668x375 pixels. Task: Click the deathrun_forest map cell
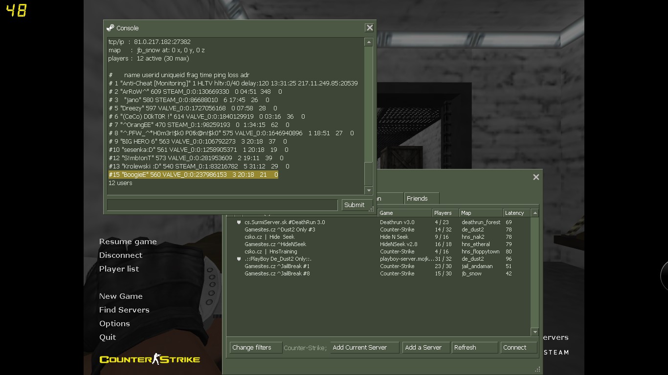(481, 222)
